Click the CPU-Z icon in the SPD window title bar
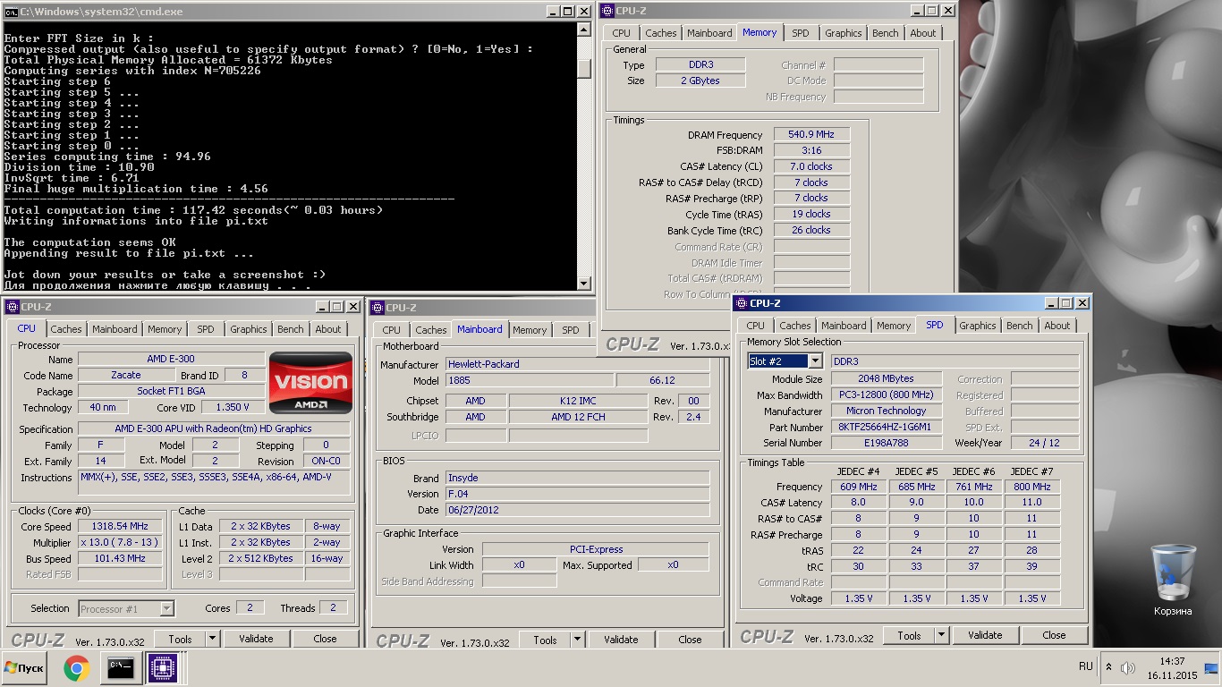Screen dimensions: 1222x687 (x=742, y=303)
